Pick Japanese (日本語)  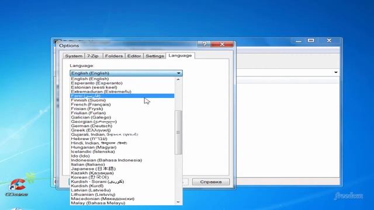pyautogui.click(x=122, y=169)
